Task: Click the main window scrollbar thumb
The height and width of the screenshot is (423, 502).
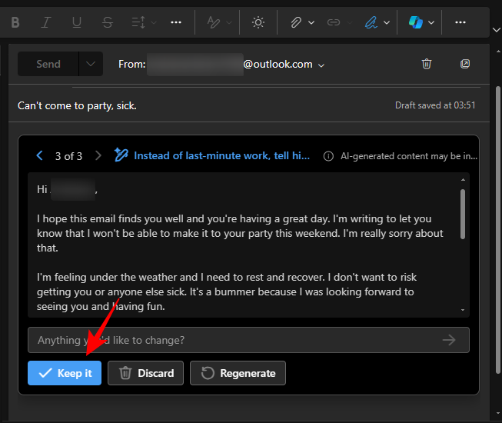Action: pos(498,230)
